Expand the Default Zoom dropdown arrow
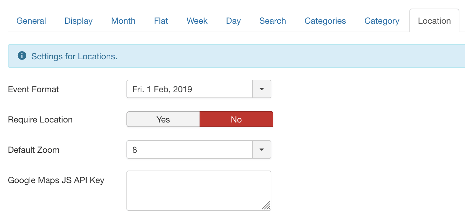 261,150
